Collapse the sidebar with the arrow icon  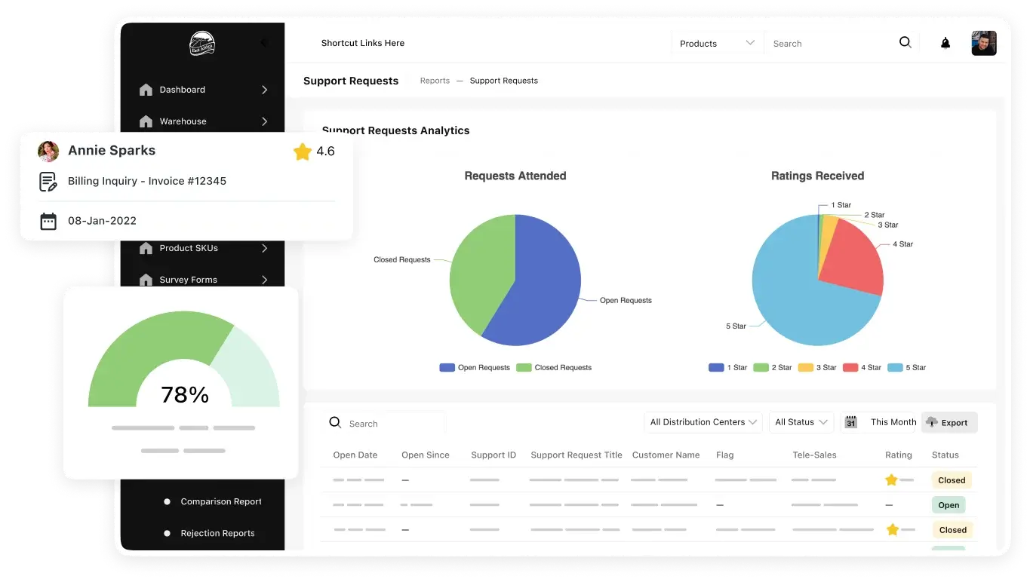click(x=263, y=43)
